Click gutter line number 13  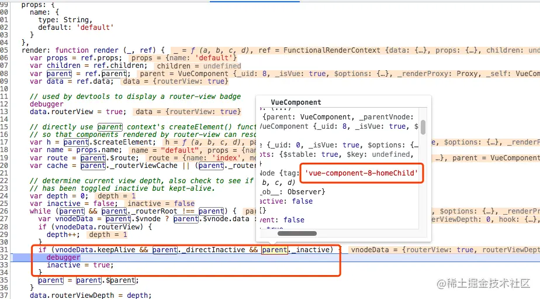[4, 111]
